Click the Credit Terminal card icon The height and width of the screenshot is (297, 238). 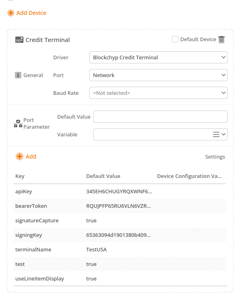coord(19,40)
